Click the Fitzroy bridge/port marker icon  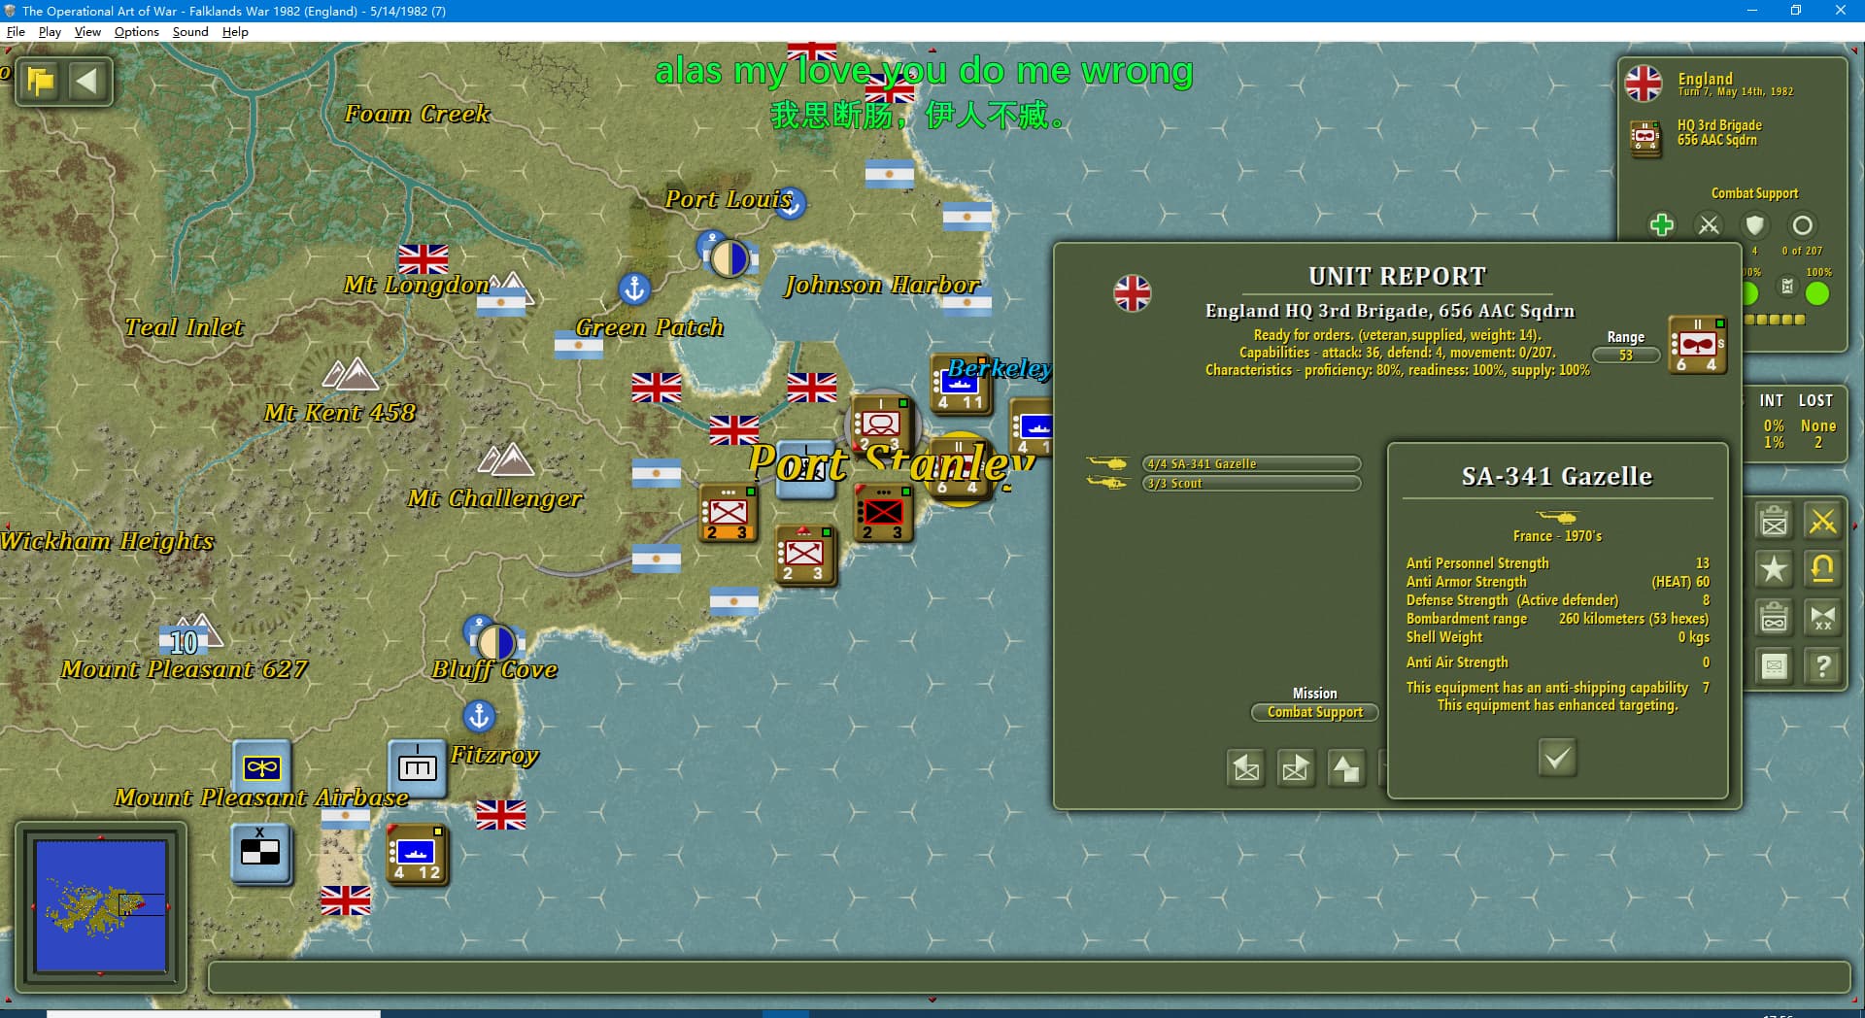pyautogui.click(x=418, y=768)
